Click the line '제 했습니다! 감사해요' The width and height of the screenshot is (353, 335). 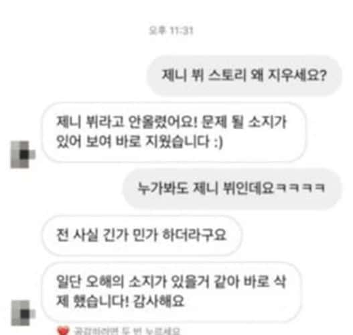pos(120,301)
